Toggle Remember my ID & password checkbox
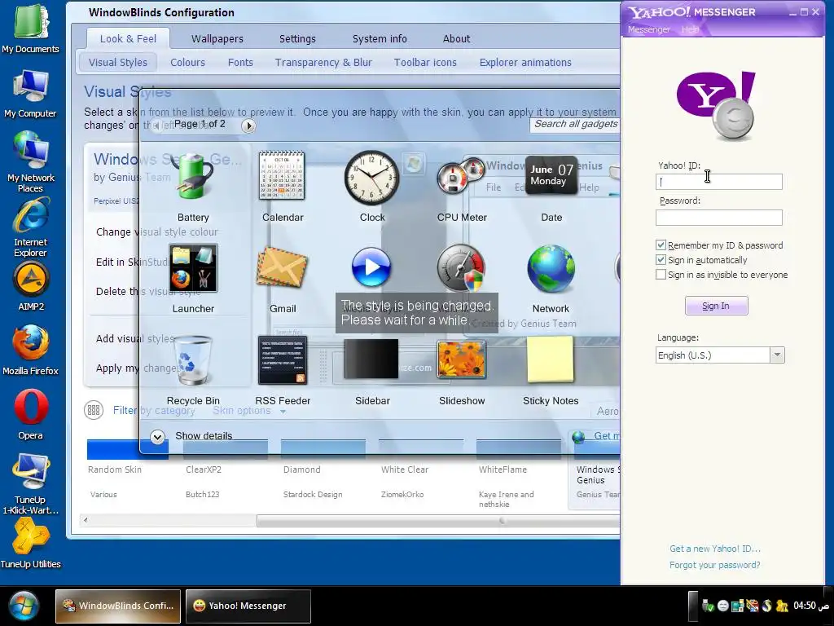The width and height of the screenshot is (834, 626). 661,245
